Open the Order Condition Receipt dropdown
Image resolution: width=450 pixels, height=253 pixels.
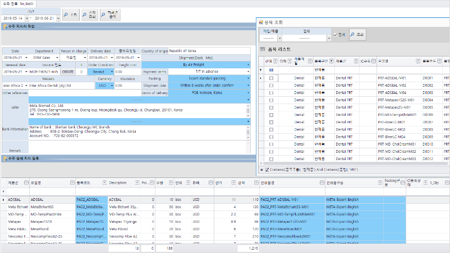pos(112,72)
